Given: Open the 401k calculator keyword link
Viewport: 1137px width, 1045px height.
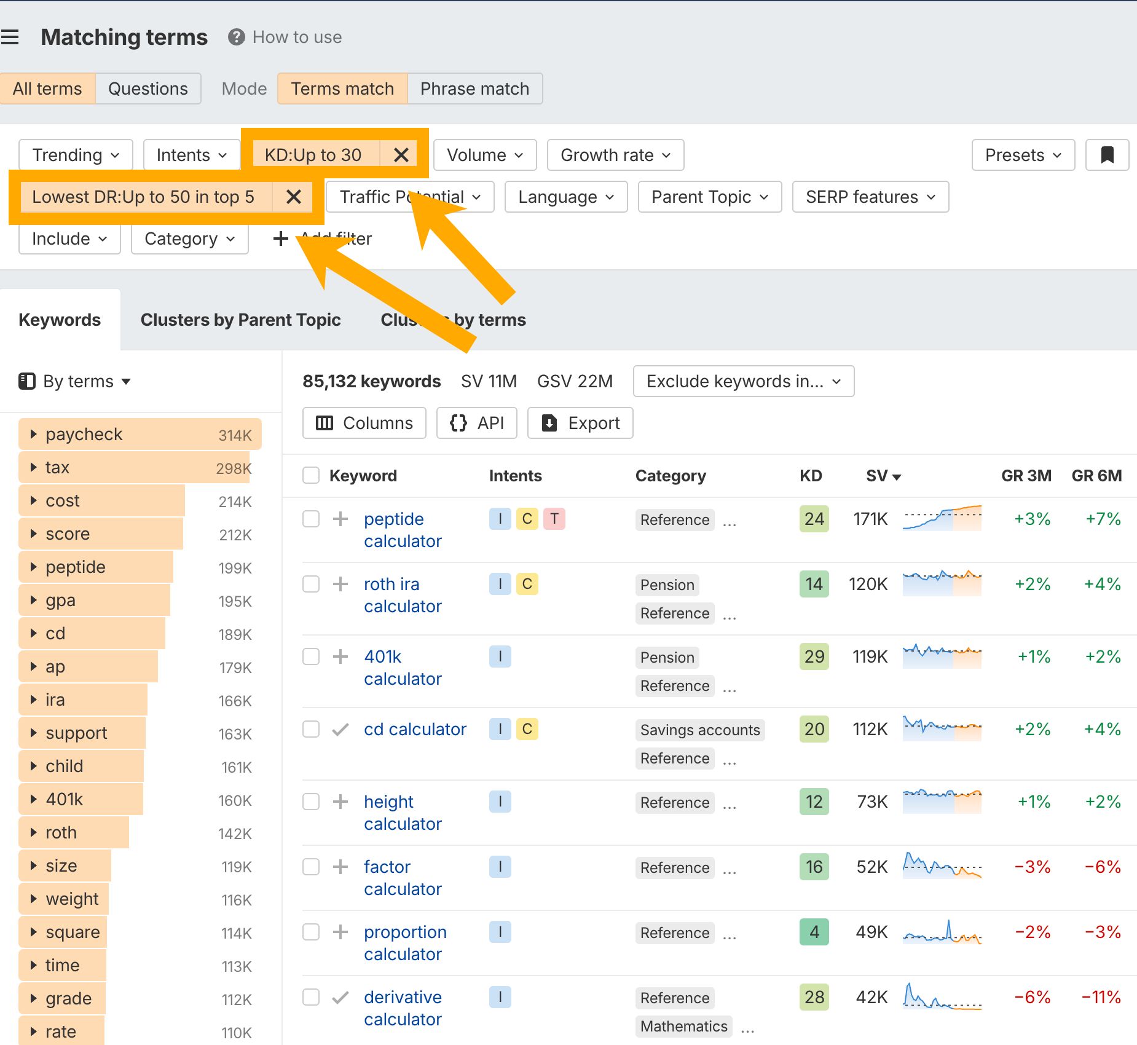Looking at the screenshot, I should pos(403,668).
